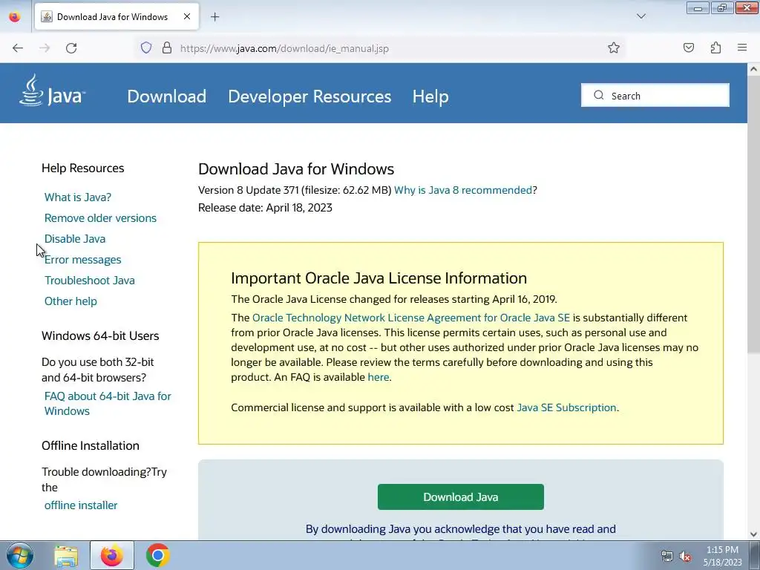Open the Troubleshoot Java link

[90, 281]
